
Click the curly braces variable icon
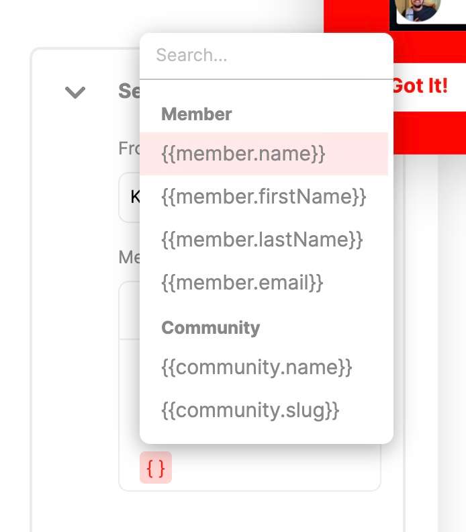pos(156,468)
